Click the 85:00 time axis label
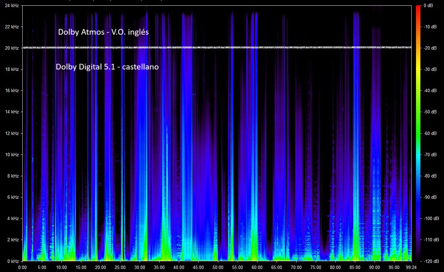 355,267
